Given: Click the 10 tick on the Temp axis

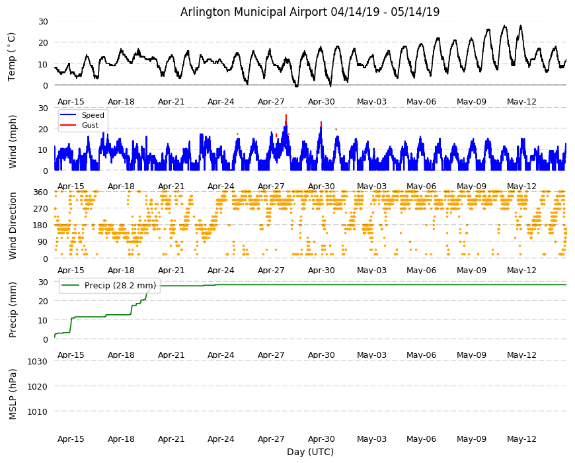Looking at the screenshot, I should coord(43,65).
